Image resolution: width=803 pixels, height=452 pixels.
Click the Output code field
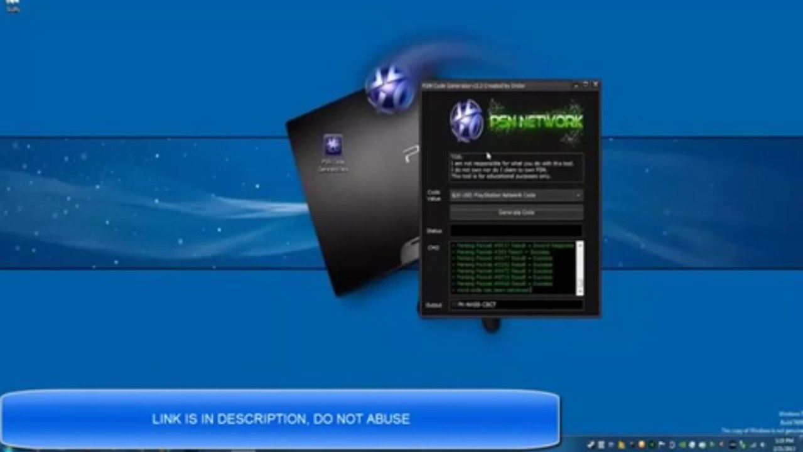516,305
